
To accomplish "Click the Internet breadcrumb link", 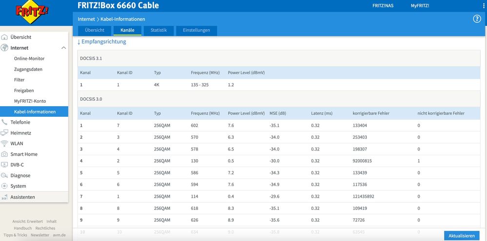I will click(86, 19).
